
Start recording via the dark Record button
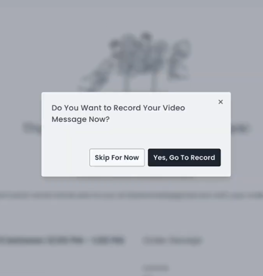pyautogui.click(x=184, y=158)
